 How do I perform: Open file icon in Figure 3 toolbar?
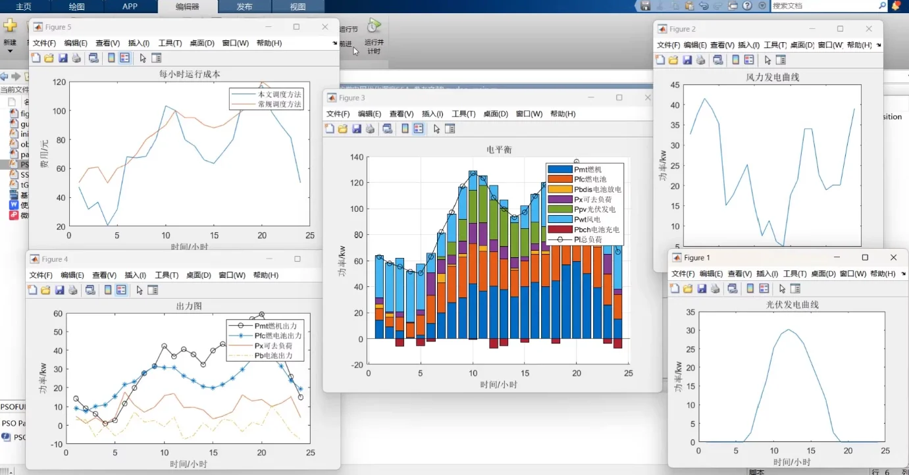342,129
